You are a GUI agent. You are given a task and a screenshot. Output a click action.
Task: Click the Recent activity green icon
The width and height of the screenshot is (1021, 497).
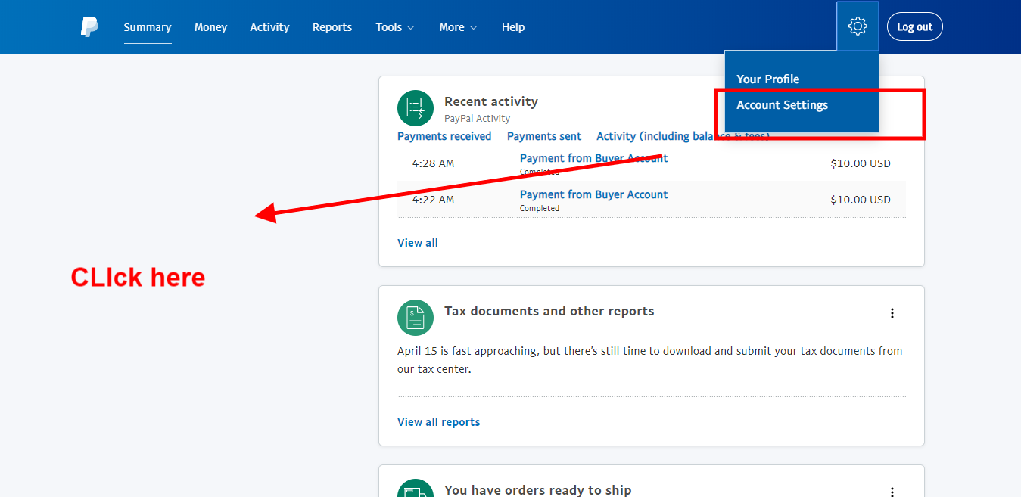pyautogui.click(x=416, y=108)
